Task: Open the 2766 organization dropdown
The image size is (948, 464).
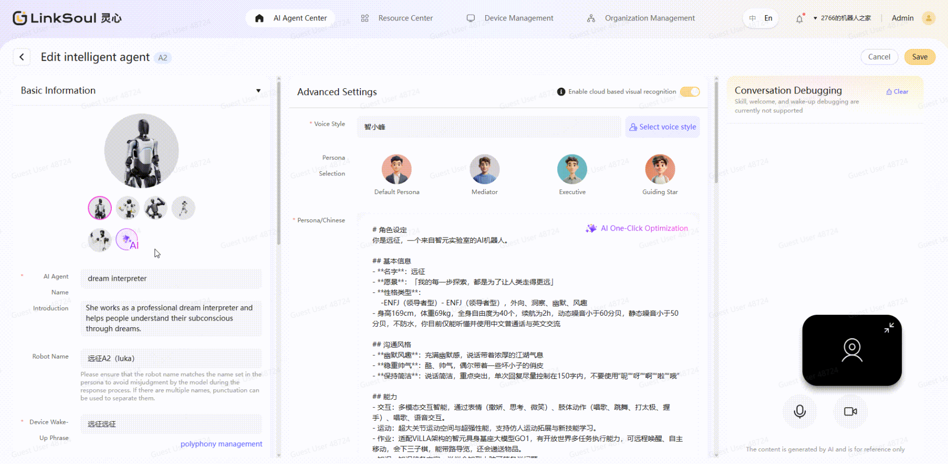Action: pyautogui.click(x=842, y=18)
